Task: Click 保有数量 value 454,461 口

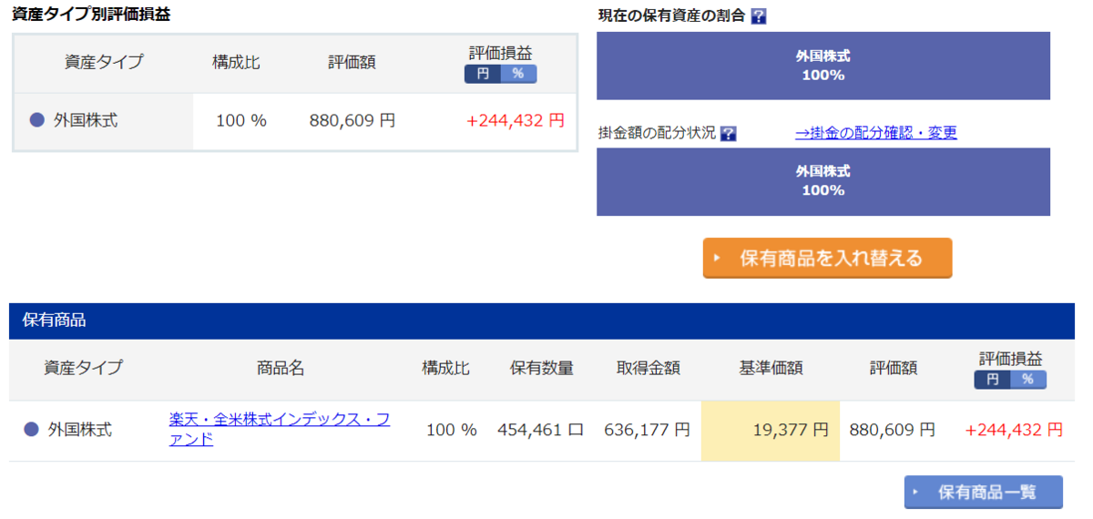Action: [x=541, y=430]
